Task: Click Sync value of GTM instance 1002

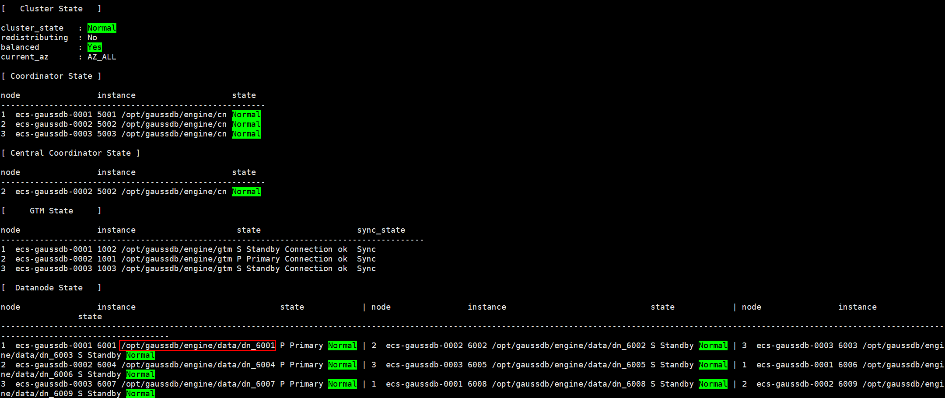Action: click(367, 249)
